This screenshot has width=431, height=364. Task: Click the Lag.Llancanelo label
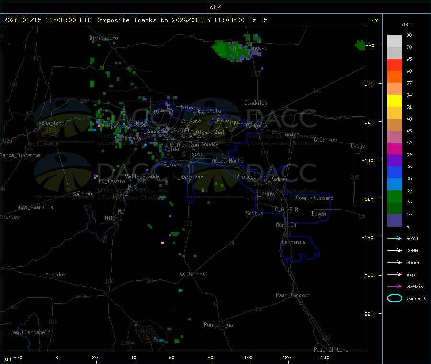coord(30,332)
